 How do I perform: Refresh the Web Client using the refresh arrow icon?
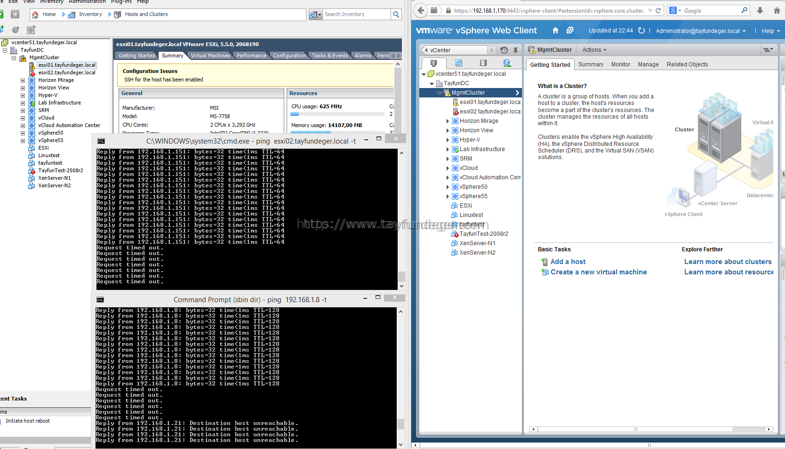click(641, 31)
